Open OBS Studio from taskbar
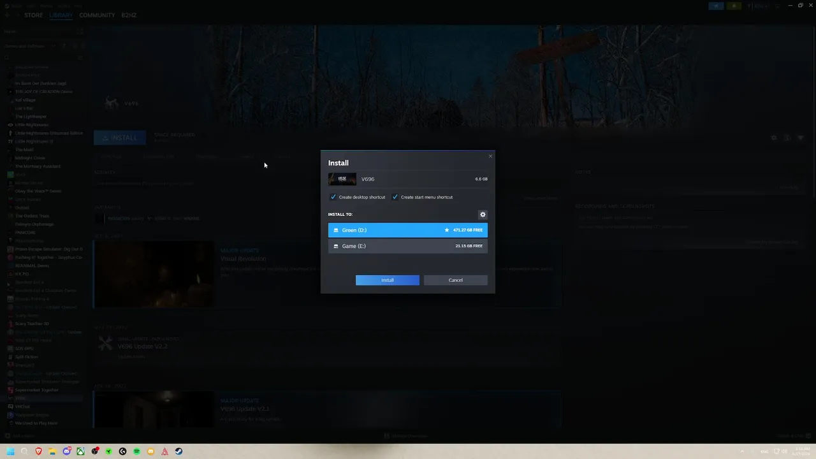This screenshot has height=459, width=816. 94,451
